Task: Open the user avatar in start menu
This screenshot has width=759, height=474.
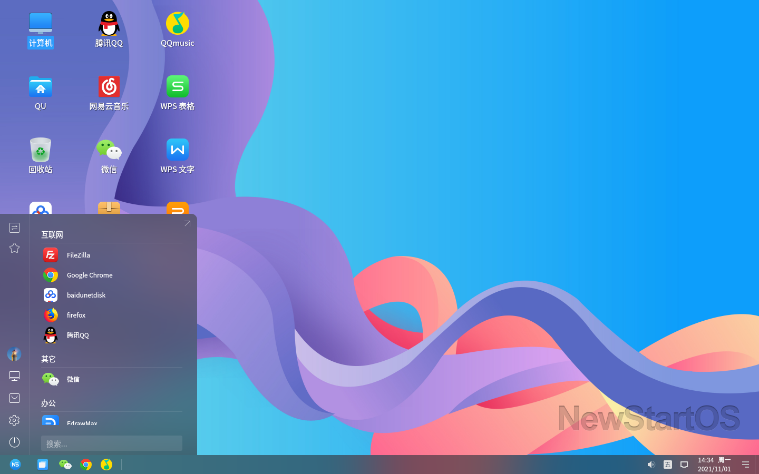Action: tap(14, 354)
